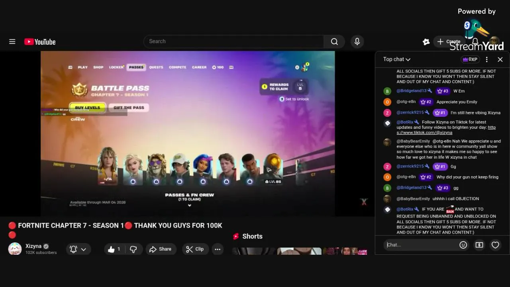Click the Share button
The height and width of the screenshot is (287, 510).
[x=160, y=249]
